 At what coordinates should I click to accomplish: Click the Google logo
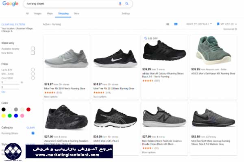(10, 4)
